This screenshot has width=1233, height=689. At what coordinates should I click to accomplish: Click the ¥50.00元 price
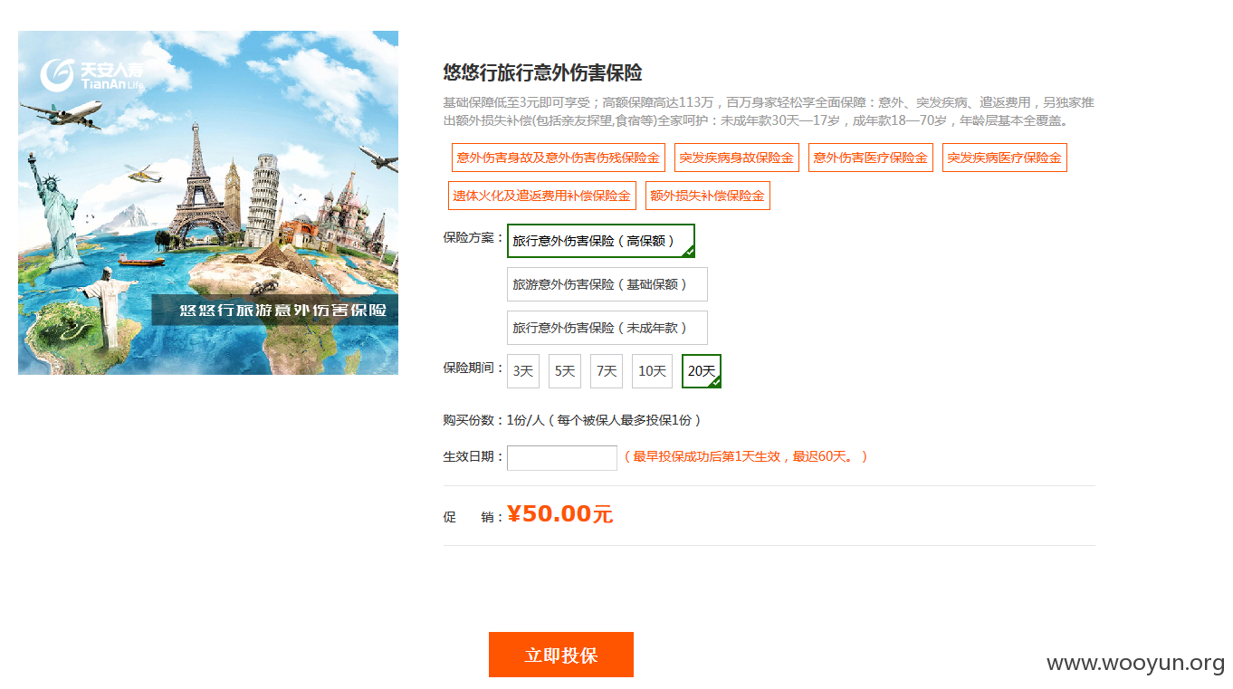[x=560, y=514]
